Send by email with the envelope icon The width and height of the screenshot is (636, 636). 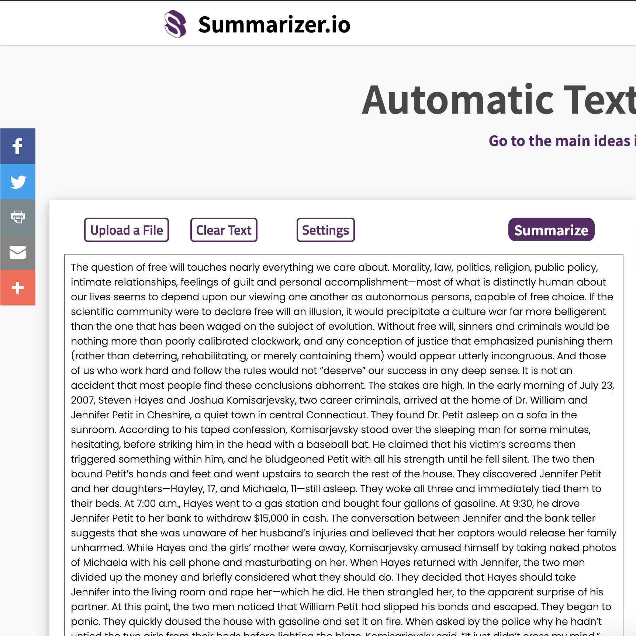pyautogui.click(x=18, y=252)
